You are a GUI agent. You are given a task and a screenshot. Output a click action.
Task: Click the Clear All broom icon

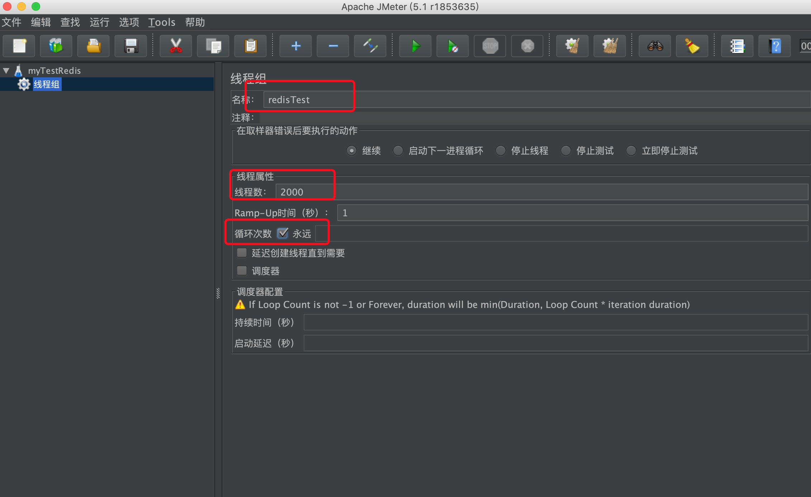(x=610, y=46)
